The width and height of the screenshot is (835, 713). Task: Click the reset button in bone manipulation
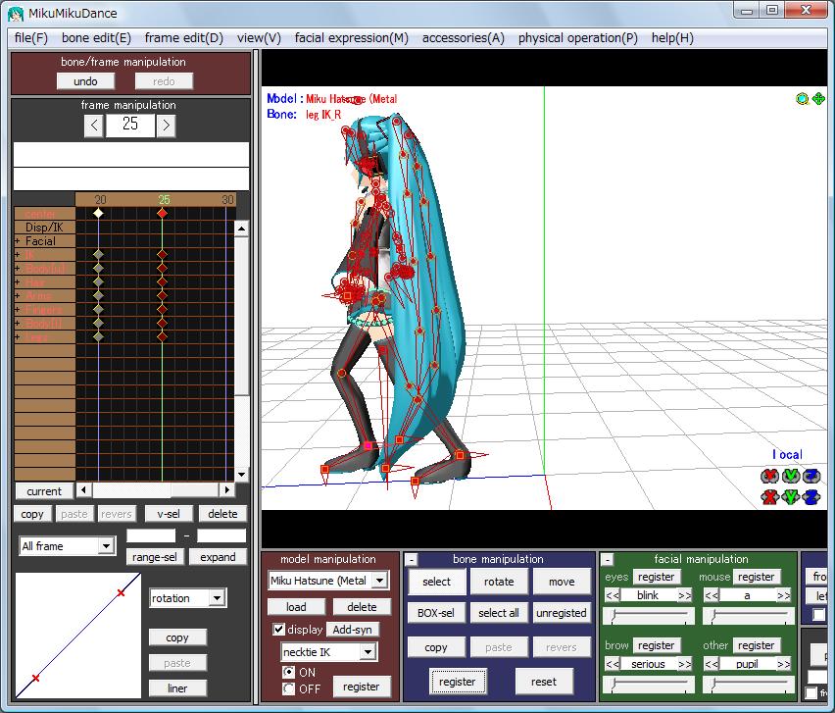[x=544, y=682]
